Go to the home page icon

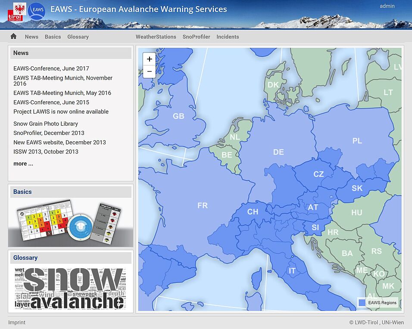(x=13, y=36)
